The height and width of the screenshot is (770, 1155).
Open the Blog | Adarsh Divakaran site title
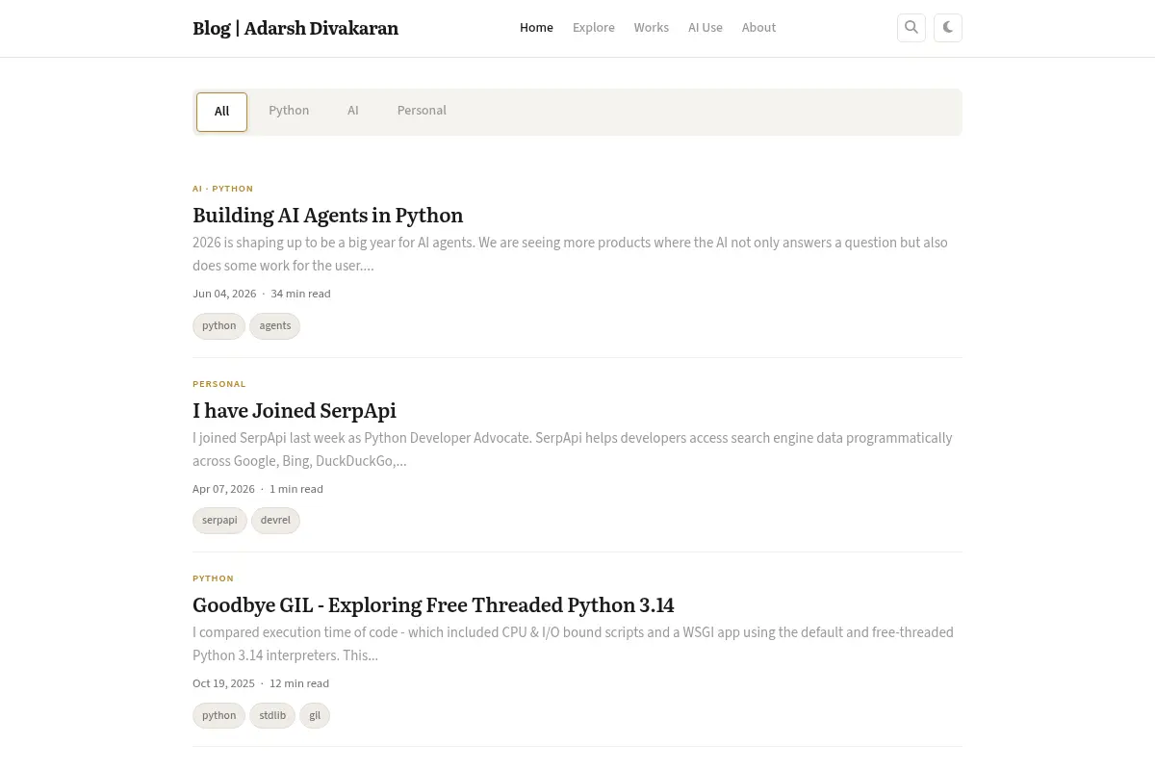click(x=295, y=28)
